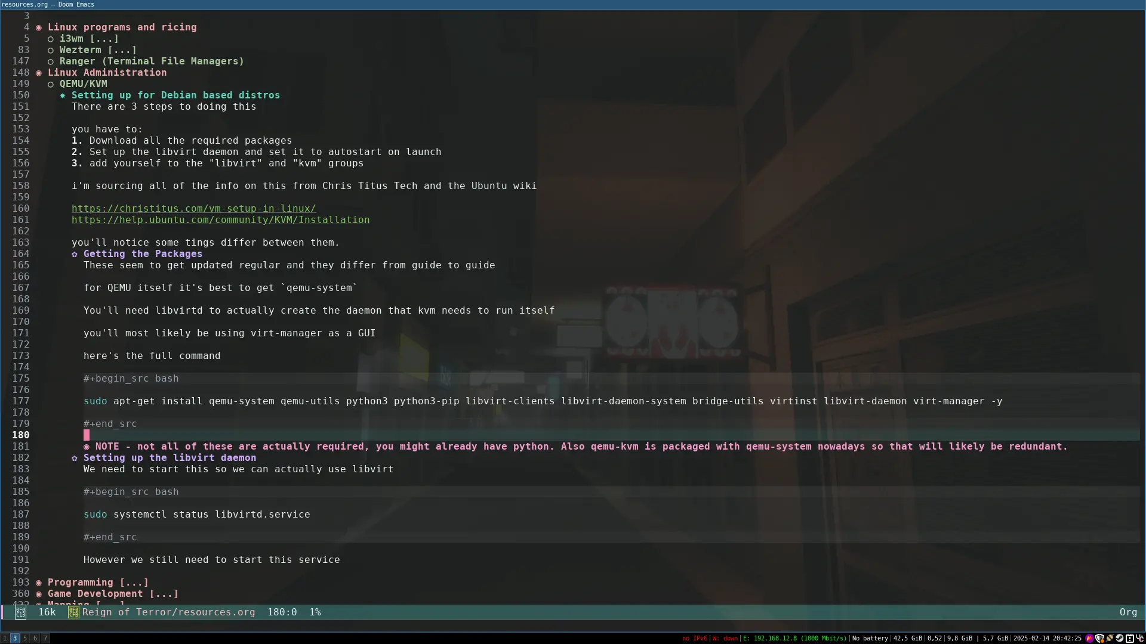Click the Setting up for Debian based distros heading
This screenshot has height=644, width=1146.
(175, 95)
